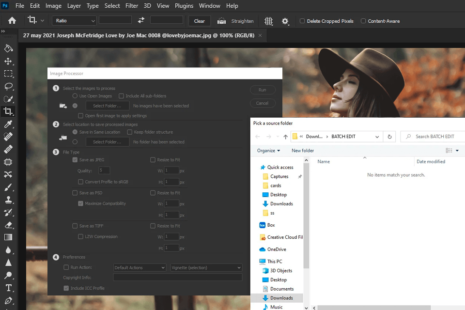Toggle the Content-Aware checkbox

[363, 21]
